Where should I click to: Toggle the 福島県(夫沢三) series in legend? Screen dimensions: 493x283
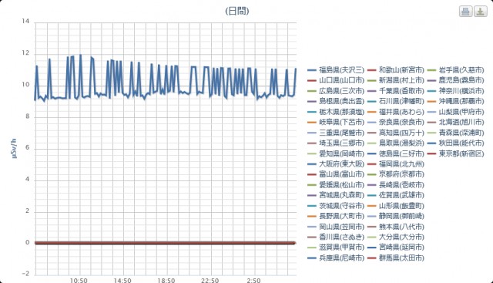point(336,70)
